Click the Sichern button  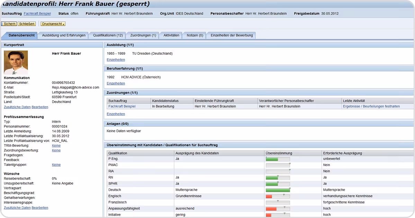point(9,24)
